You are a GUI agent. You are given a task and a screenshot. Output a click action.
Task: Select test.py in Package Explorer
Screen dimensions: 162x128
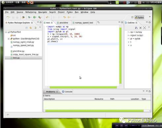[15, 58]
